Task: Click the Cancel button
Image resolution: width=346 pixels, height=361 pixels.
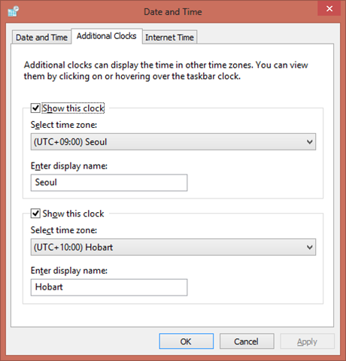Action: pyautogui.click(x=247, y=341)
